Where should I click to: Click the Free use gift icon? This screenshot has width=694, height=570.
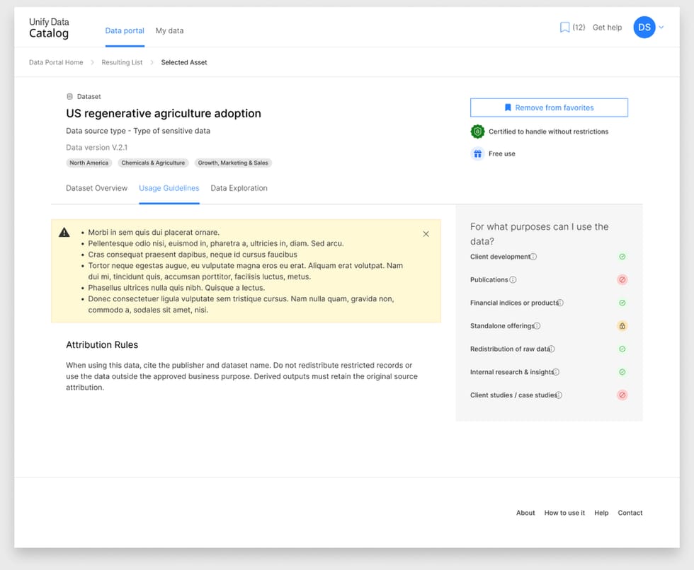point(477,153)
